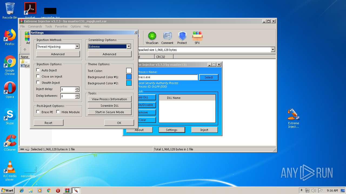Viewport: 346px width, 194px height.
Task: Click Chrome icon in taskbar
Action: tap(49, 190)
